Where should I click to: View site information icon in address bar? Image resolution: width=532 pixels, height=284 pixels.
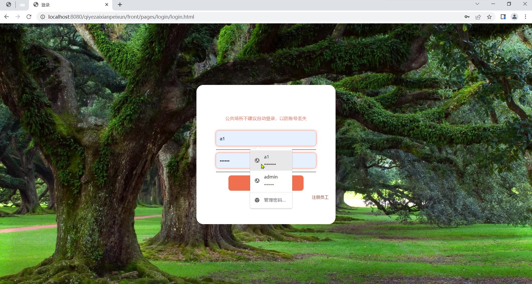[43, 17]
